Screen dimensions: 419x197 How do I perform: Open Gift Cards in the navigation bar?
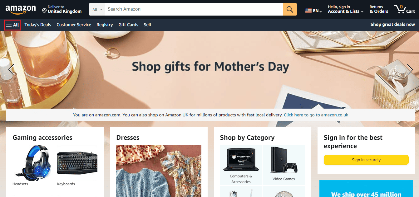tap(128, 25)
